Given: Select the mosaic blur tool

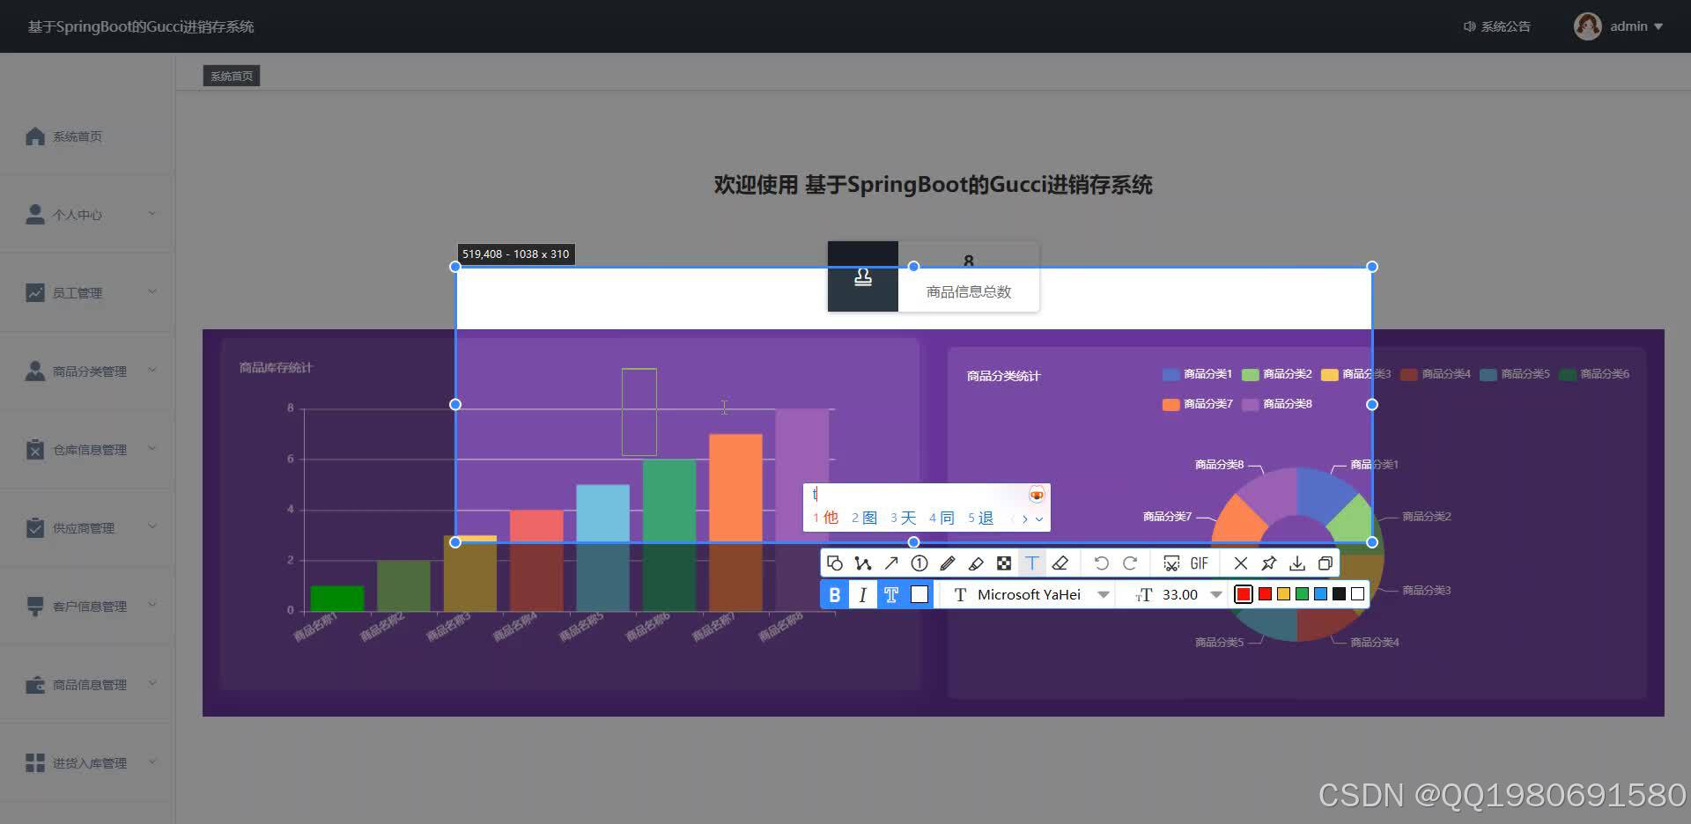Looking at the screenshot, I should (x=1004, y=563).
